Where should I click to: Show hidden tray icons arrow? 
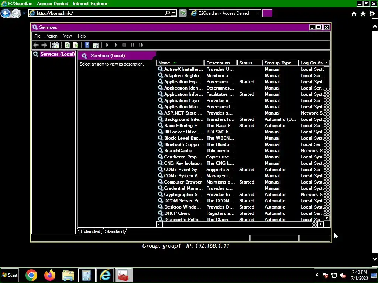(317, 275)
